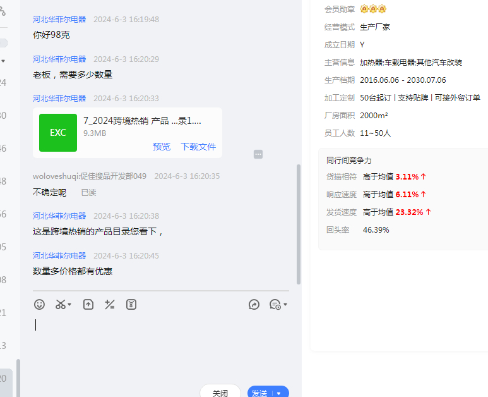Click the scissors screenshot tool icon

tap(61, 305)
